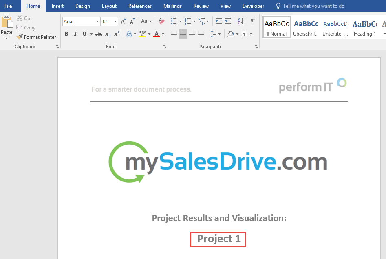Image resolution: width=386 pixels, height=259 pixels.
Task: Switch to the Design tab
Action: tap(83, 6)
